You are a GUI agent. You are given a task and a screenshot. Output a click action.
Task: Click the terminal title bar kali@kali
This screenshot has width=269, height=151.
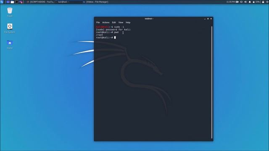coord(149,18)
